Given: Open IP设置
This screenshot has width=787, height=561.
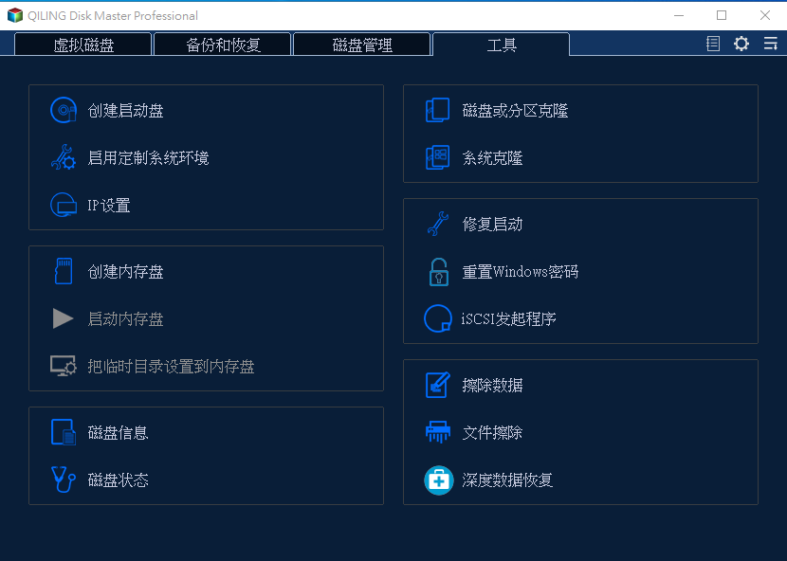Looking at the screenshot, I should (x=109, y=206).
